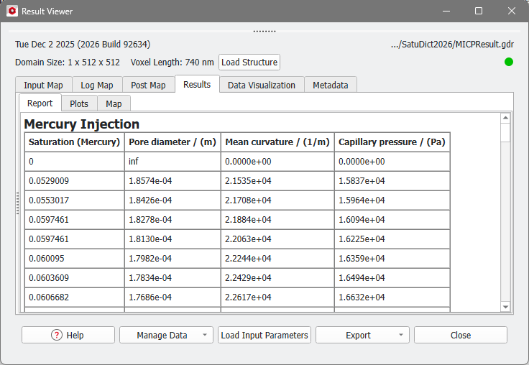Click the dotted drag handle at top

coord(264,31)
